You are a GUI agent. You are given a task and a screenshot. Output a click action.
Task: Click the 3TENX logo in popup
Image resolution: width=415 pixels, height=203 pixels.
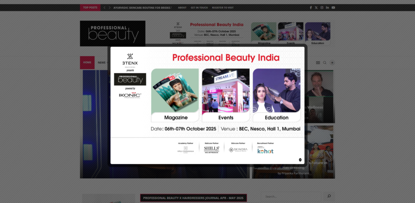(130, 60)
